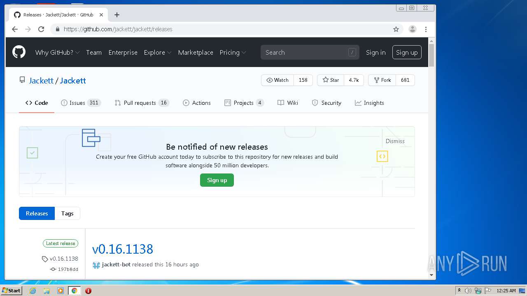This screenshot has height=296, width=527.
Task: Click the network tray icon
Action: [x=478, y=291]
